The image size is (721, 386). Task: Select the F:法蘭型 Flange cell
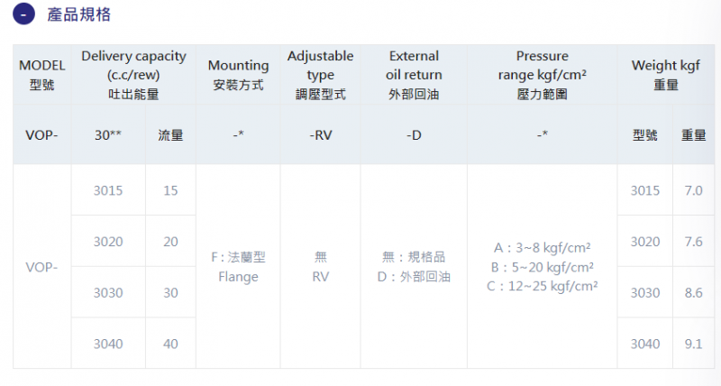tap(238, 267)
